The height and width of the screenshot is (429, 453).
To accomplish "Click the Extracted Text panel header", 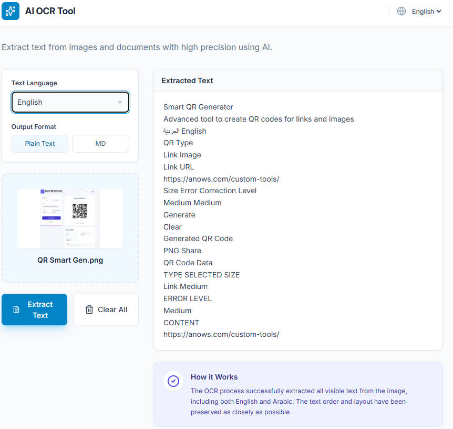I will pyautogui.click(x=188, y=81).
